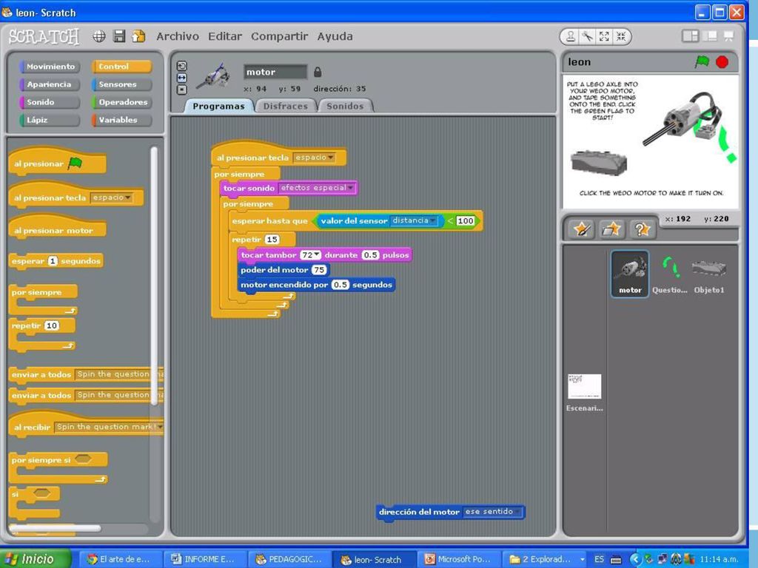This screenshot has width=758, height=568.
Task: Click the globe language icon
Action: click(x=99, y=36)
